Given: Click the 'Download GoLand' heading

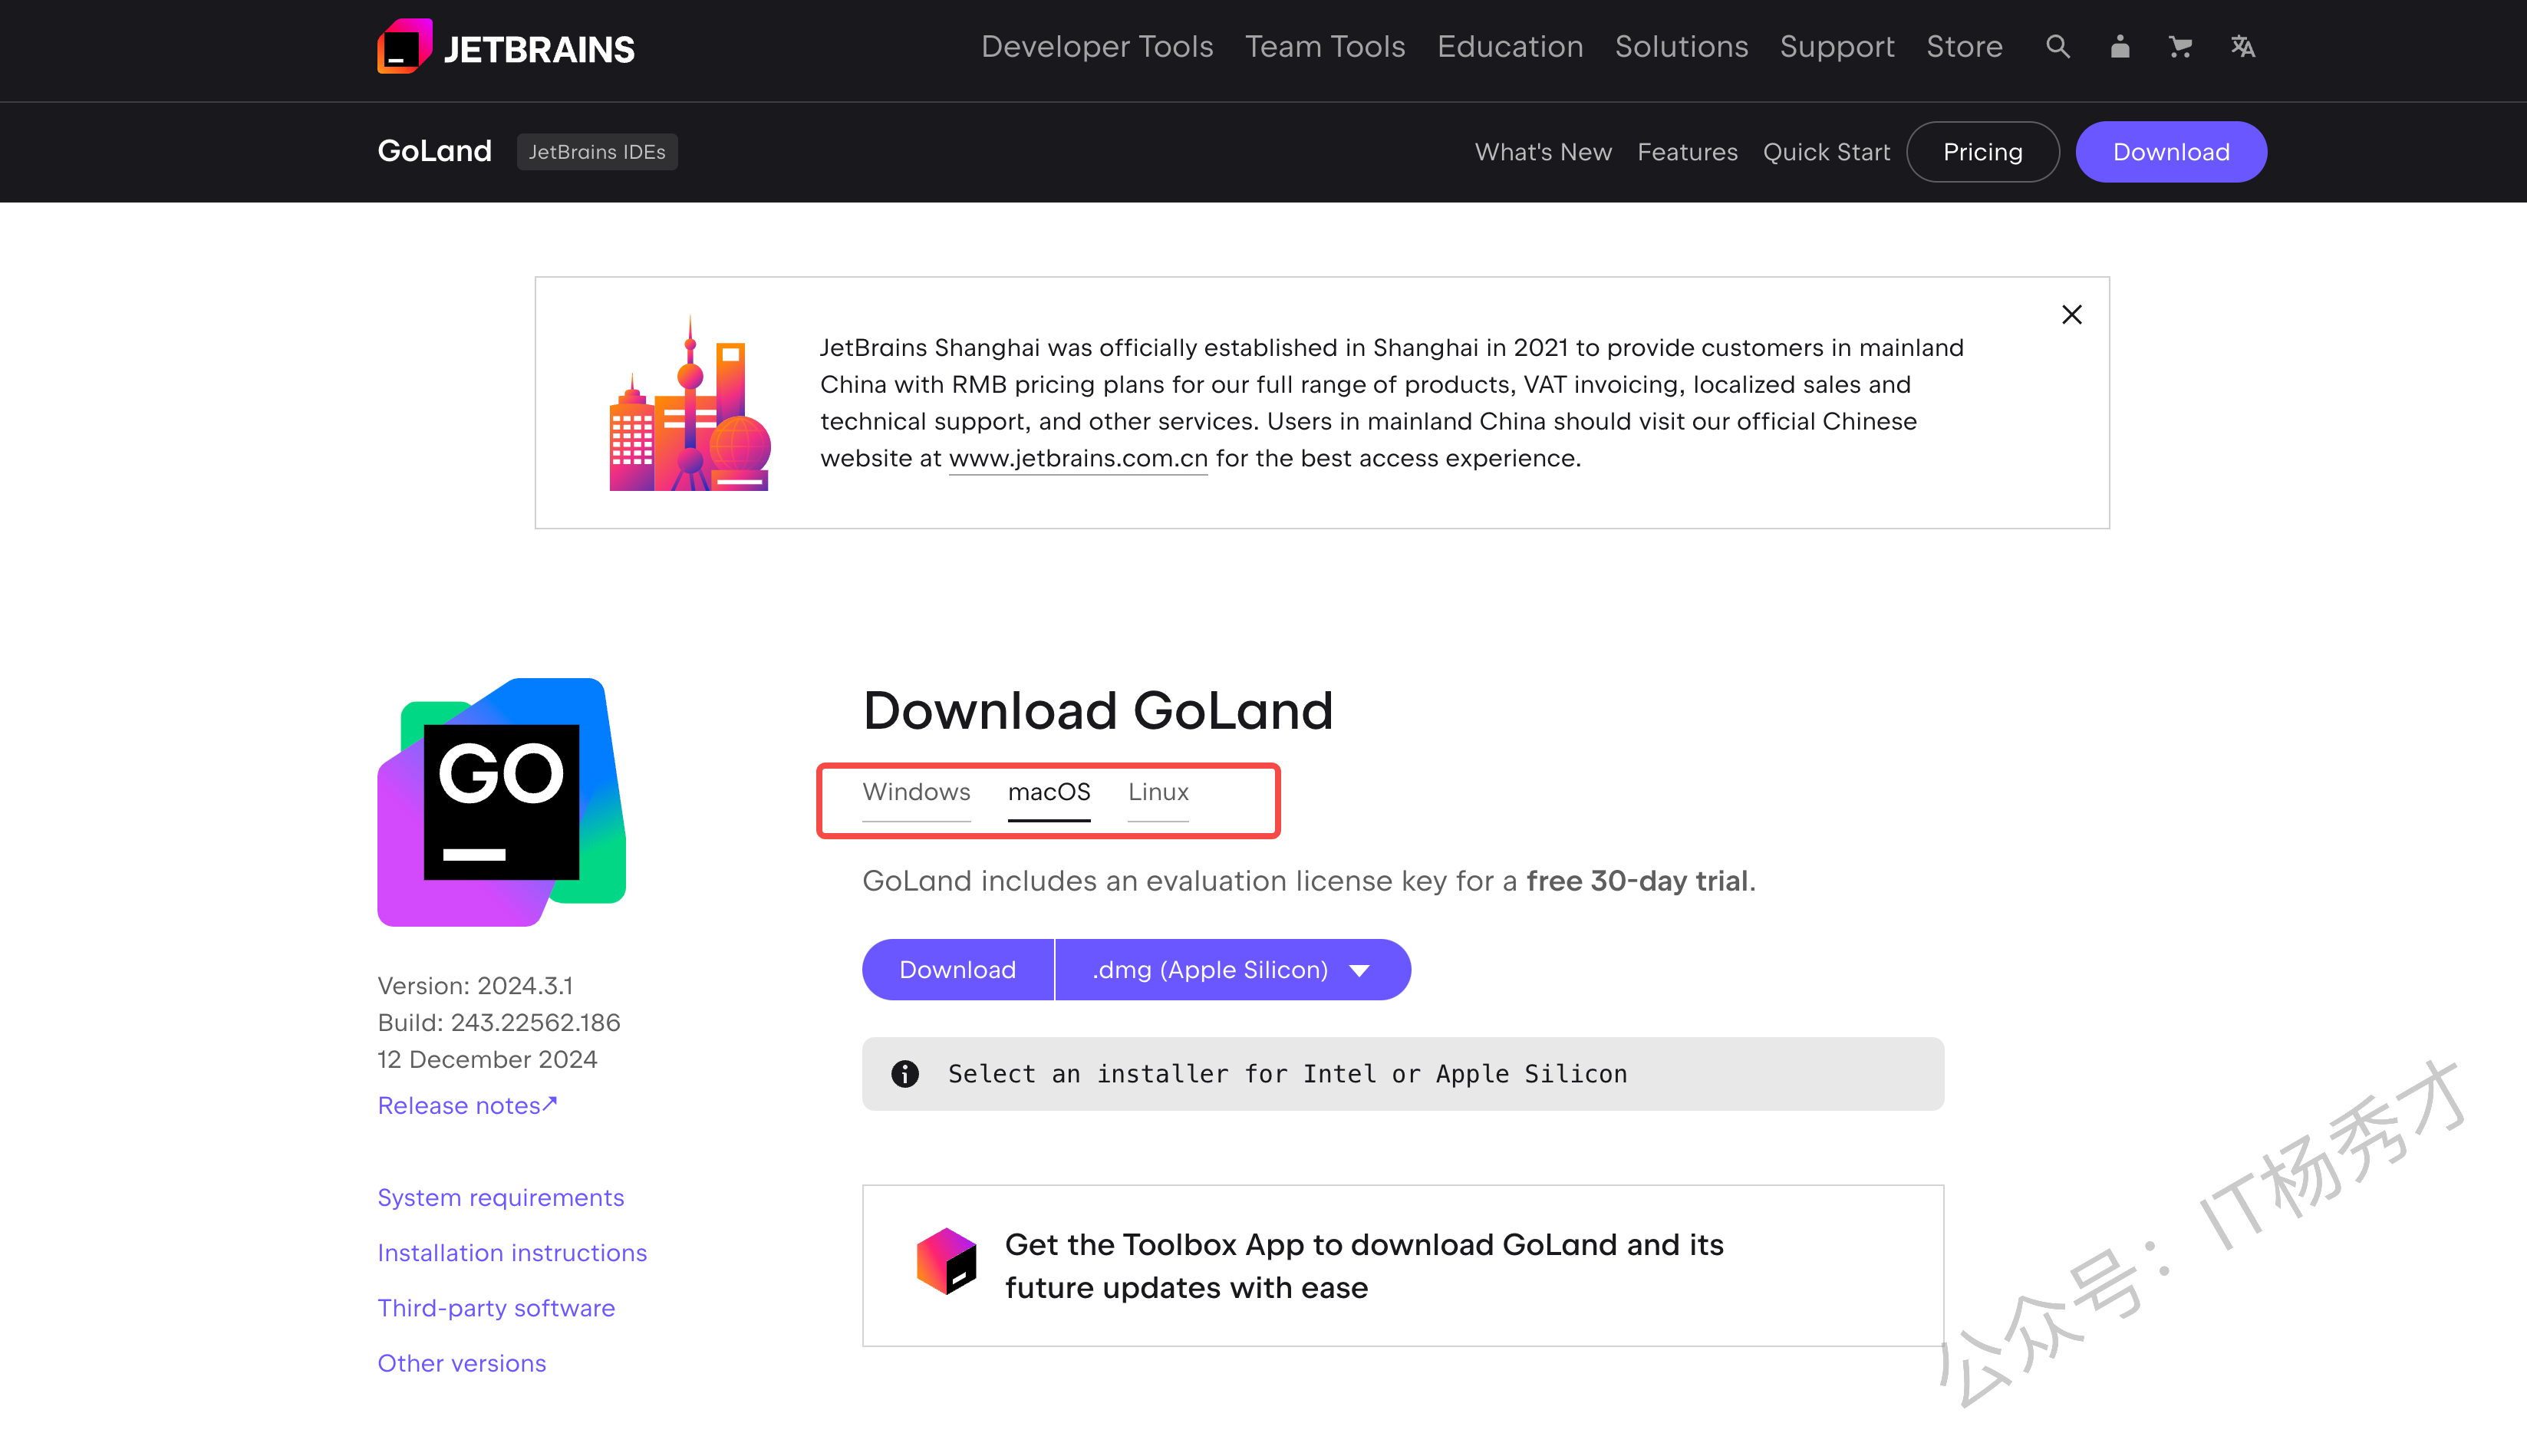Looking at the screenshot, I should click(1097, 712).
